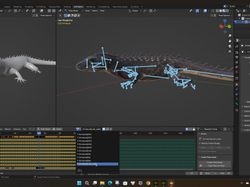The height and width of the screenshot is (187, 250).
Task: Click the pan hand gizmo in viewport
Action: [230, 41]
